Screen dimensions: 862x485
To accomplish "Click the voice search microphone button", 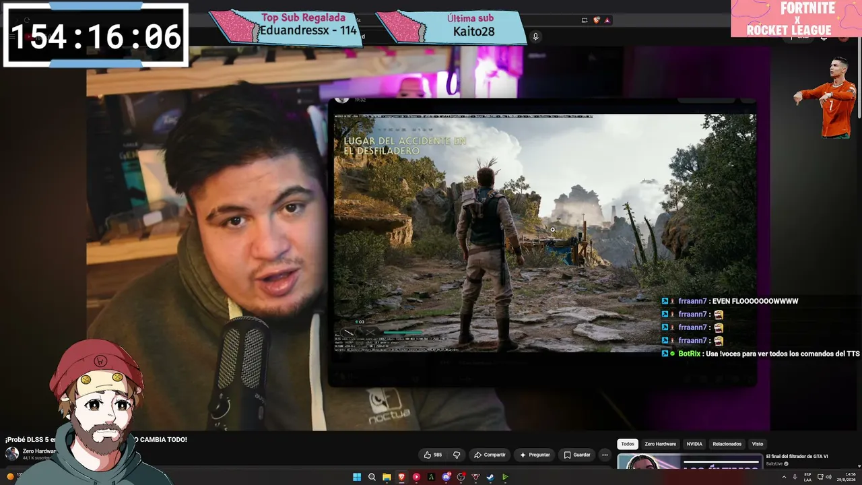I will (535, 36).
